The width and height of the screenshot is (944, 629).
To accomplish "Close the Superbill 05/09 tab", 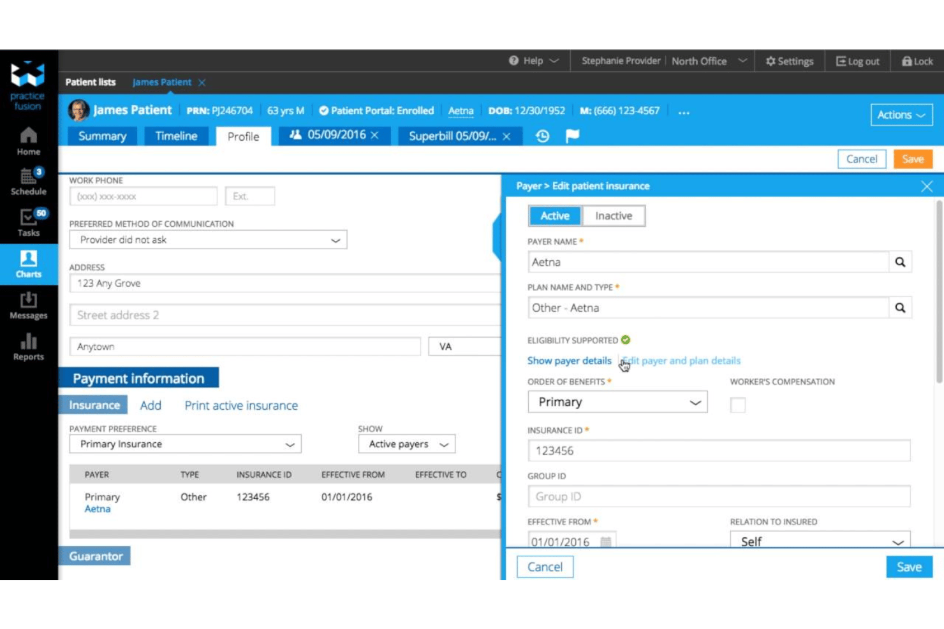I will click(506, 136).
